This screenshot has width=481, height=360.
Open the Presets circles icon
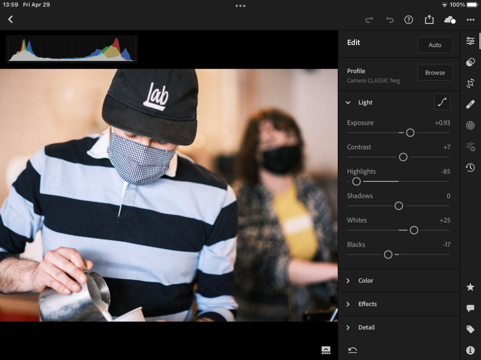tap(470, 62)
